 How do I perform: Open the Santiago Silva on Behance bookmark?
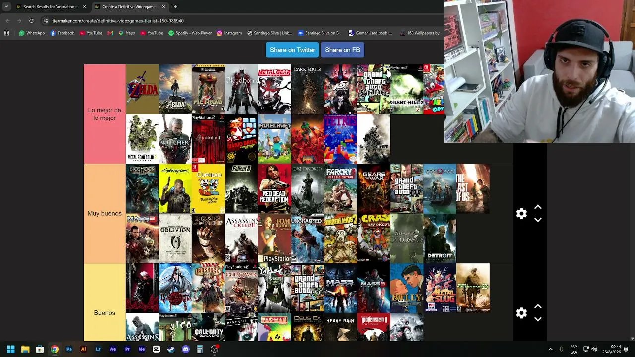point(320,33)
